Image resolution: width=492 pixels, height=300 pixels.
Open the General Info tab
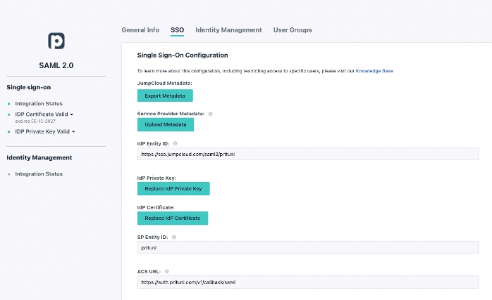point(140,30)
